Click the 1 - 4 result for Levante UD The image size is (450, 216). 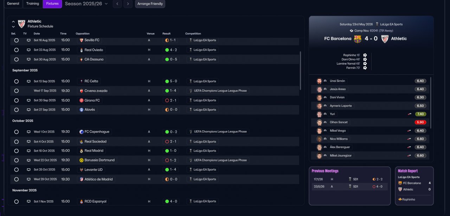pyautogui.click(x=173, y=170)
